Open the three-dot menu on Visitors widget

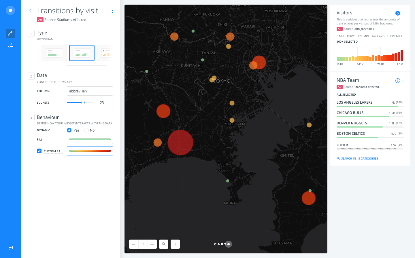[x=403, y=13]
